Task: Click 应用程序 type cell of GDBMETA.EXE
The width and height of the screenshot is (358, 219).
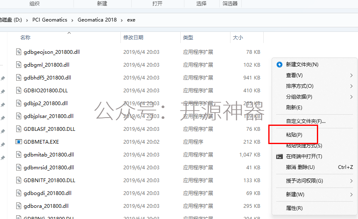Action: pyautogui.click(x=193, y=142)
